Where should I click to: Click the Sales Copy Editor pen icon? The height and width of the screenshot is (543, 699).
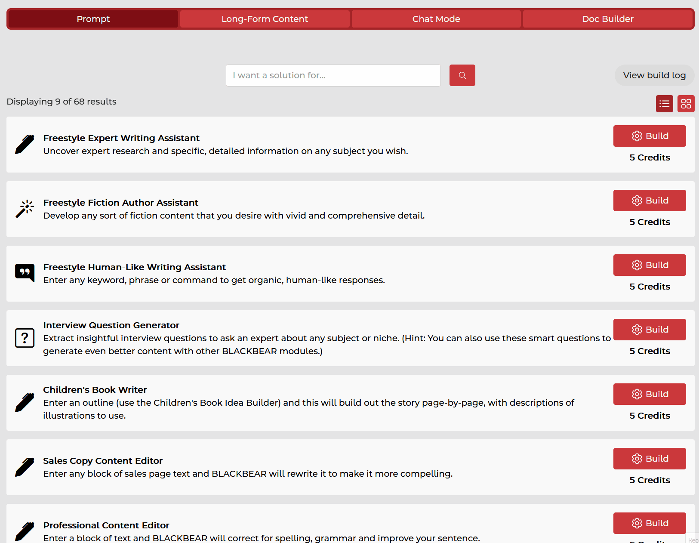25,467
